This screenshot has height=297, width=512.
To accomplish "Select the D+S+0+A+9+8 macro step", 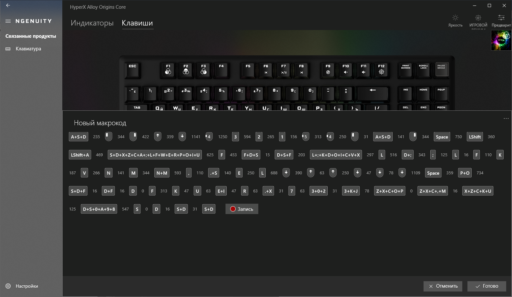I will coord(99,209).
